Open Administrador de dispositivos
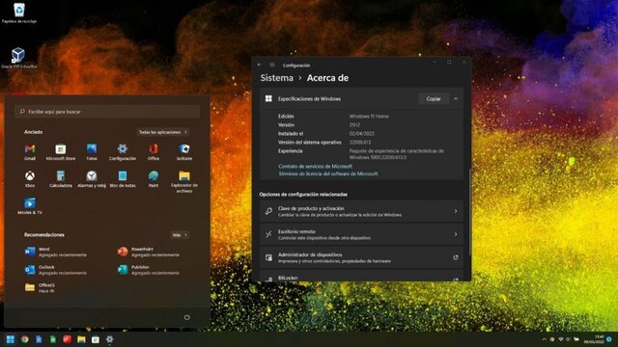Screen dimensions: 618x347 tap(361, 257)
